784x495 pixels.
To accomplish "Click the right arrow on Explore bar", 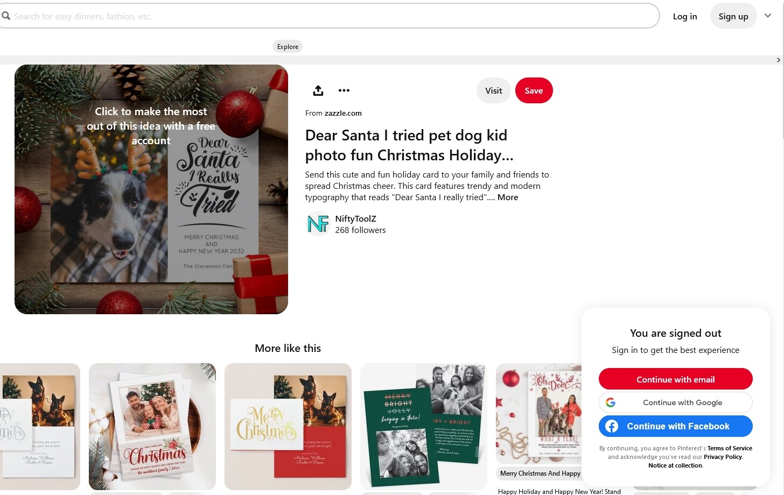I will pyautogui.click(x=779, y=60).
